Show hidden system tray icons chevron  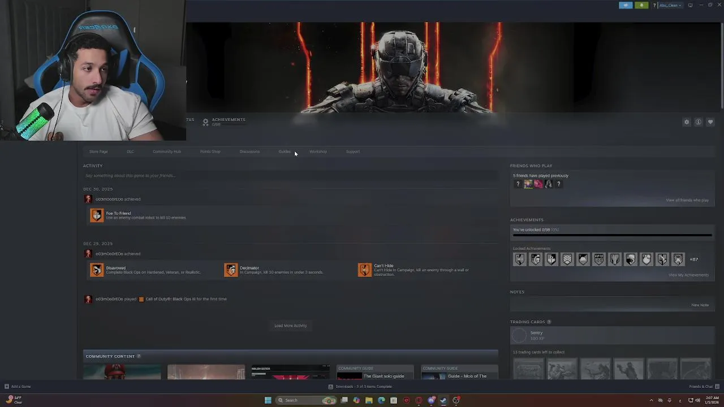(x=651, y=400)
